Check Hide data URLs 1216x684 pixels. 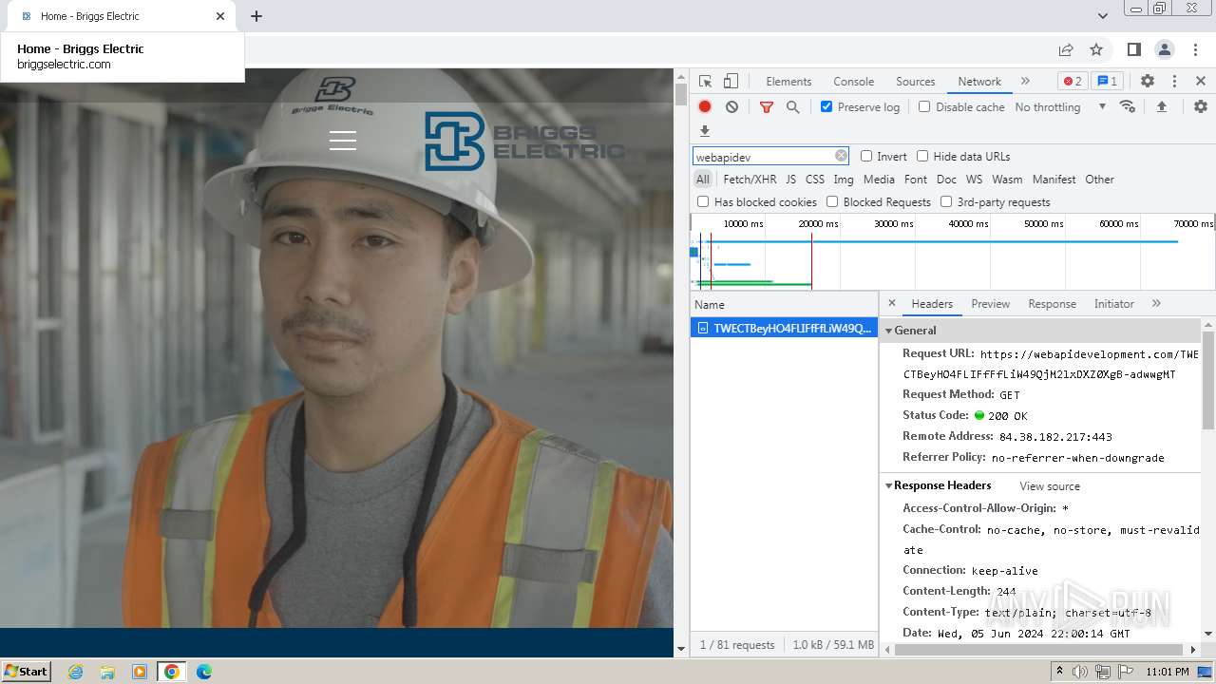click(x=922, y=156)
